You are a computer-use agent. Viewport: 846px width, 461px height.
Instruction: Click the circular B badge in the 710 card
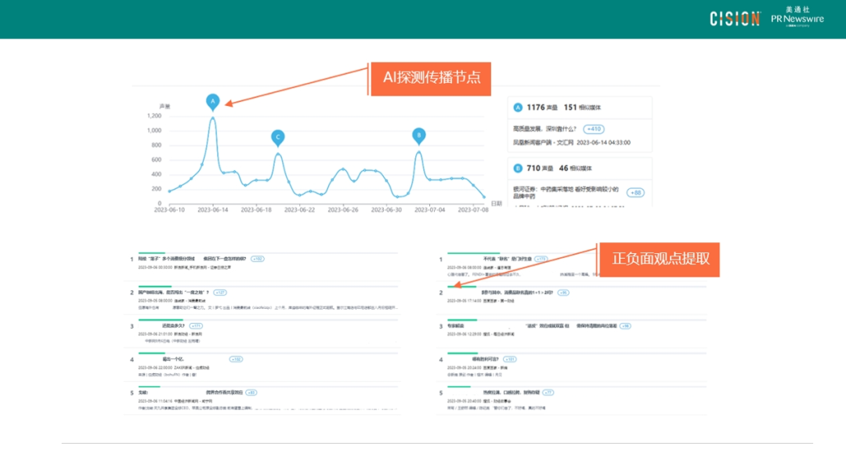pos(518,168)
